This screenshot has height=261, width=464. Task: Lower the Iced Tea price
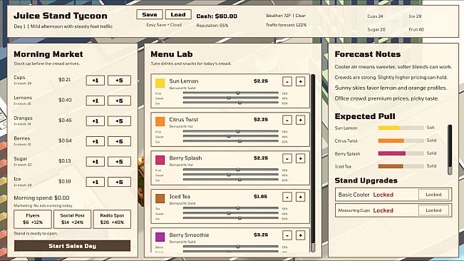pyautogui.click(x=287, y=197)
